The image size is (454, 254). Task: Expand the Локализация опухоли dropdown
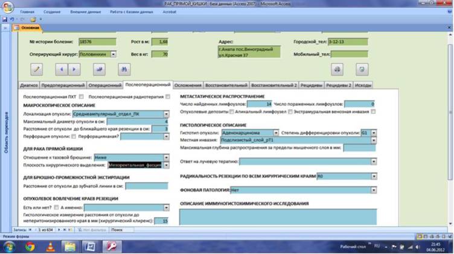pos(166,114)
